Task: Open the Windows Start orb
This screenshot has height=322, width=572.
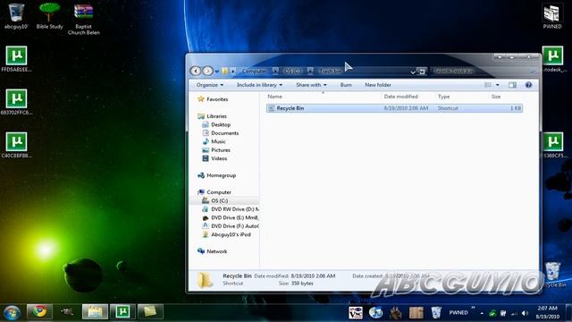Action: pyautogui.click(x=12, y=312)
